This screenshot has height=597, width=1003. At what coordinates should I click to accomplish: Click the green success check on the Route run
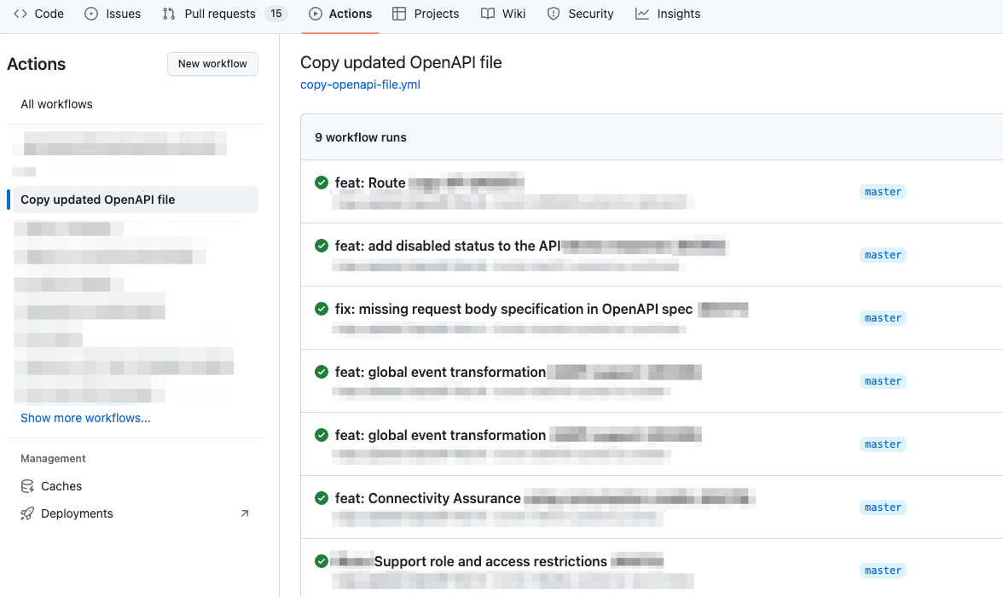pos(321,183)
